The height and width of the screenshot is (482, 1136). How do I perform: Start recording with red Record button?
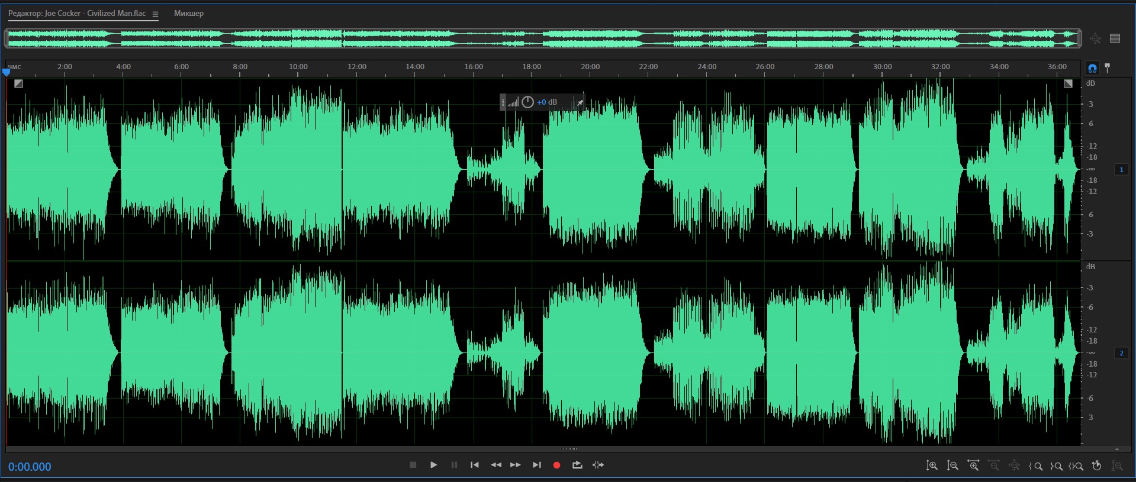pyautogui.click(x=556, y=465)
